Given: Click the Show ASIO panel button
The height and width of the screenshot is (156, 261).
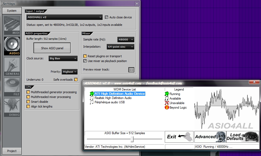Looking at the screenshot, I should pos(52,48).
